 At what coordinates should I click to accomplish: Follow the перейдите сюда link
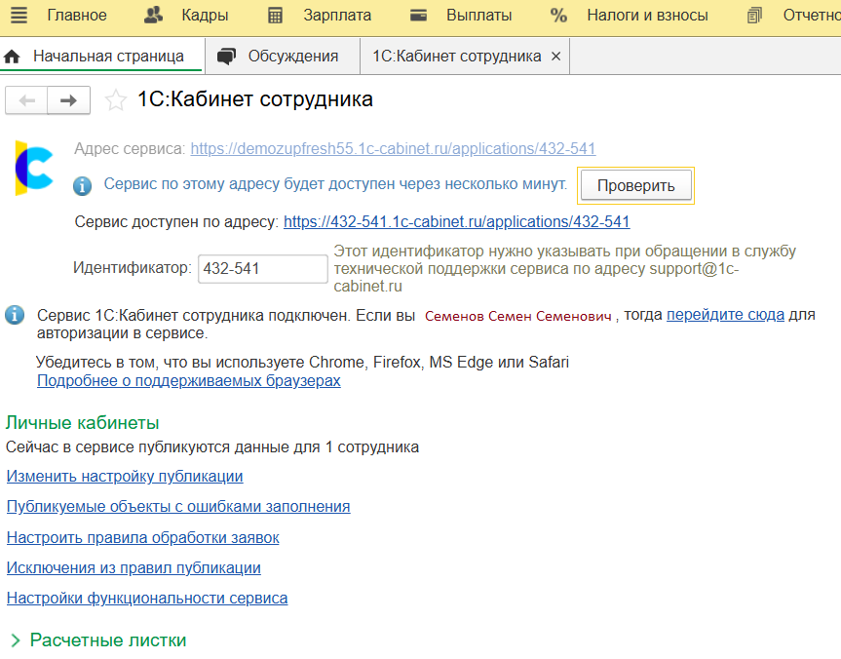coord(725,315)
